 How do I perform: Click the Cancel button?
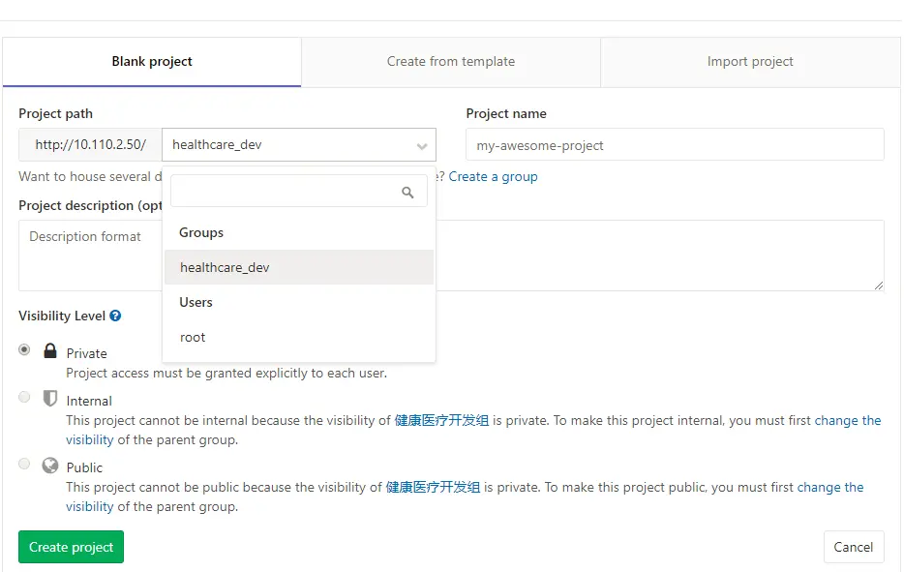(853, 546)
